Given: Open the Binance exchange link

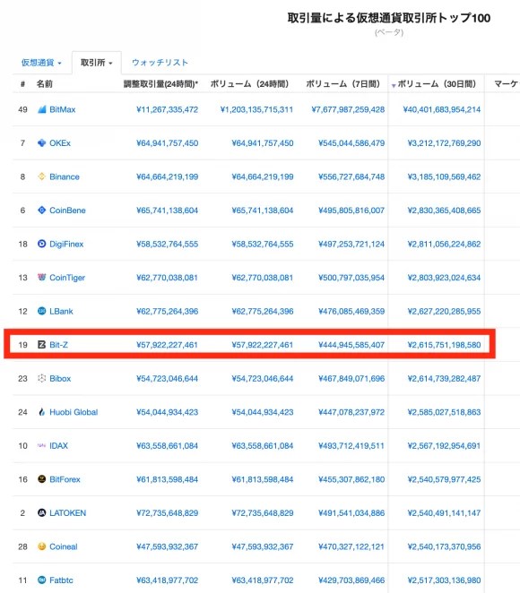Looking at the screenshot, I should (x=65, y=176).
